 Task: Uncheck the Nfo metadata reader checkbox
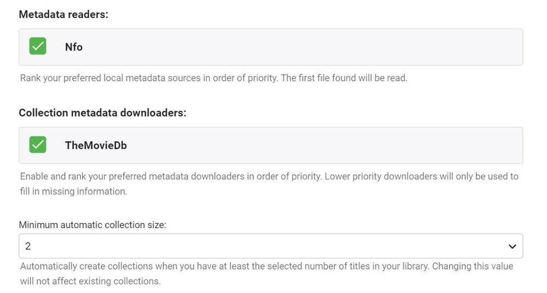(38, 46)
